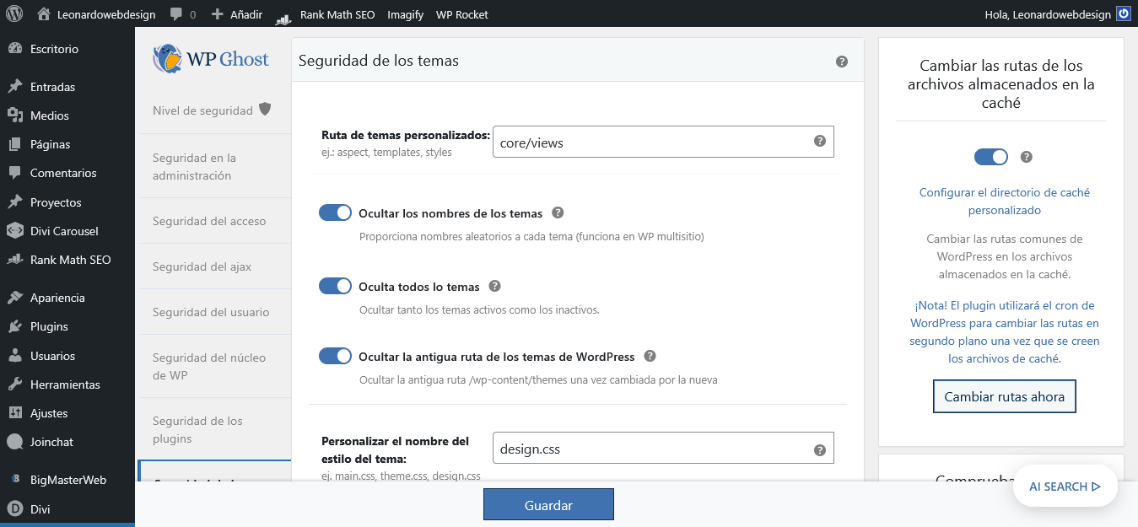Screen dimensions: 1138x527
Task: Click help icon inside design.css field
Action: pos(819,450)
